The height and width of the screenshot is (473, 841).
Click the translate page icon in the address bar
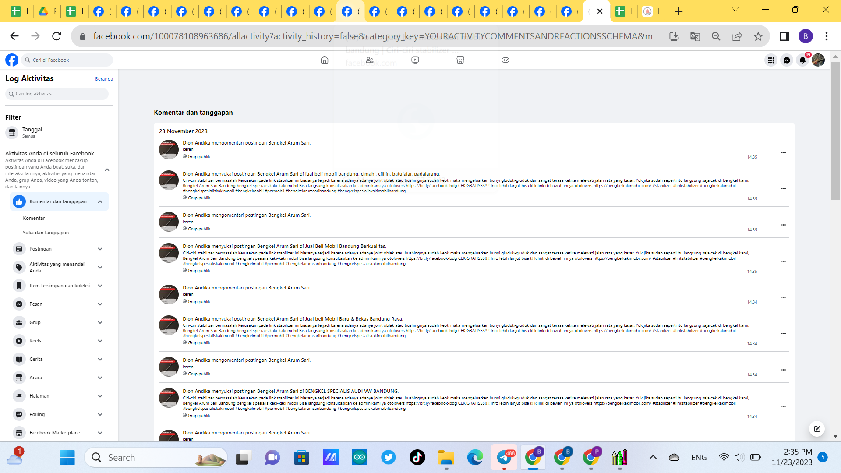(x=695, y=36)
